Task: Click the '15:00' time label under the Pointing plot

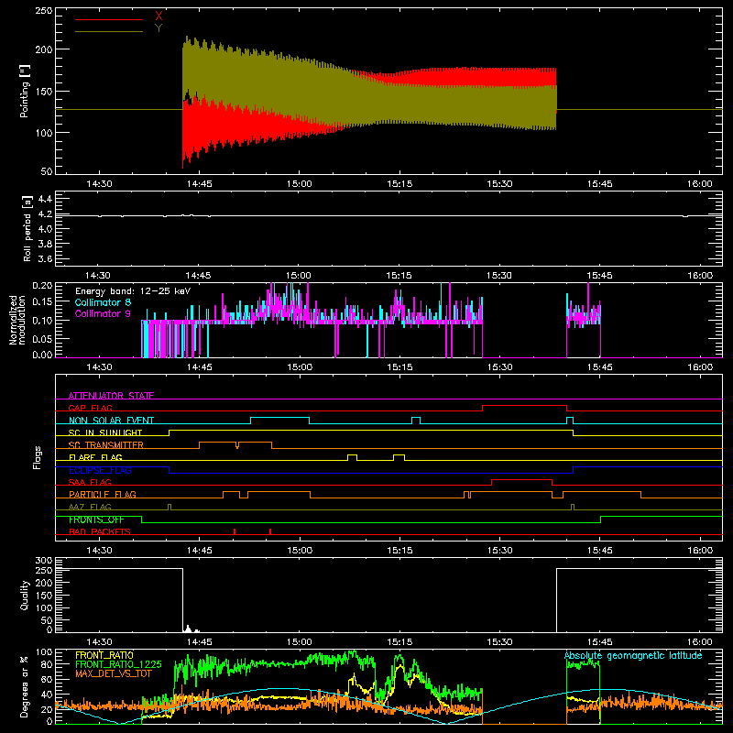Action: pyautogui.click(x=300, y=184)
